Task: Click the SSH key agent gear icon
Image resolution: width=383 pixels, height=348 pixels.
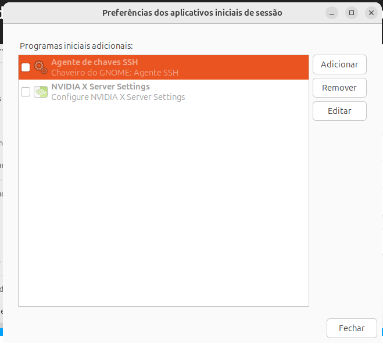Action: coord(41,67)
